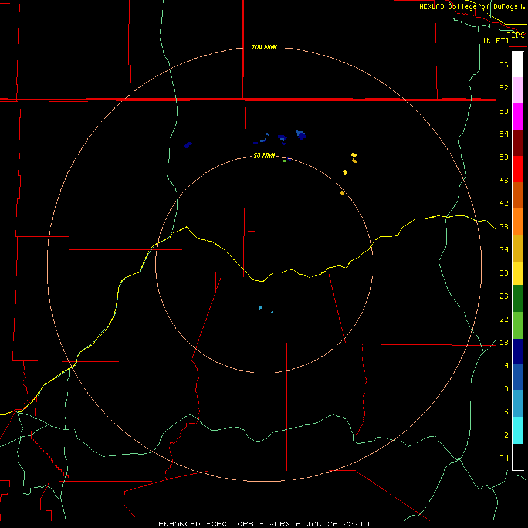This screenshot has width=528, height=528.
Task: Click the 54 legend value
Action: coord(504,134)
